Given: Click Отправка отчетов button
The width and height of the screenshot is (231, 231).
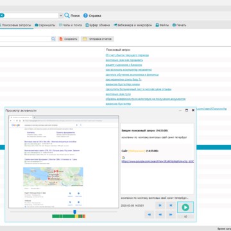Looking at the screenshot, I should pos(98,39).
